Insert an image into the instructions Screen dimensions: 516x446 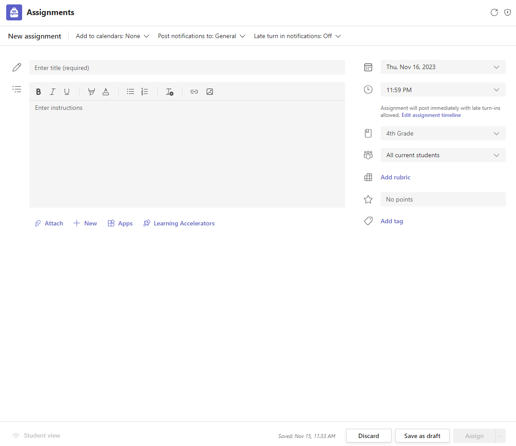click(210, 92)
